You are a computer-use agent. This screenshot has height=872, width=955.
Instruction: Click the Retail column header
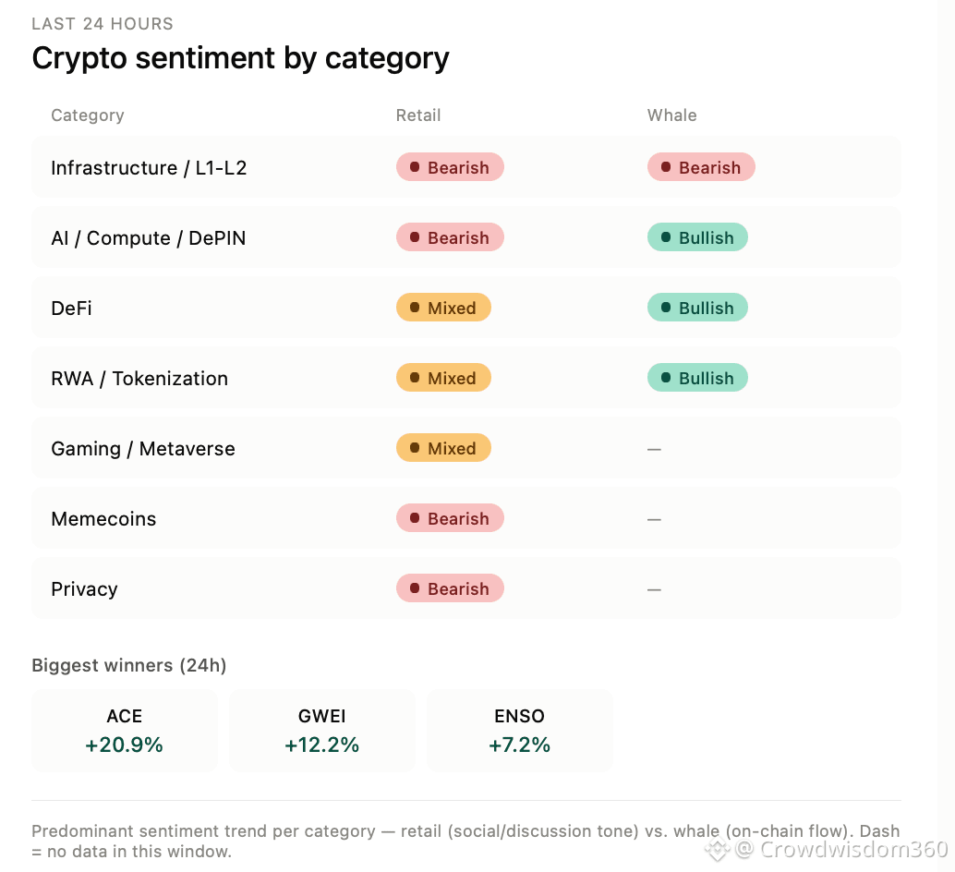417,115
